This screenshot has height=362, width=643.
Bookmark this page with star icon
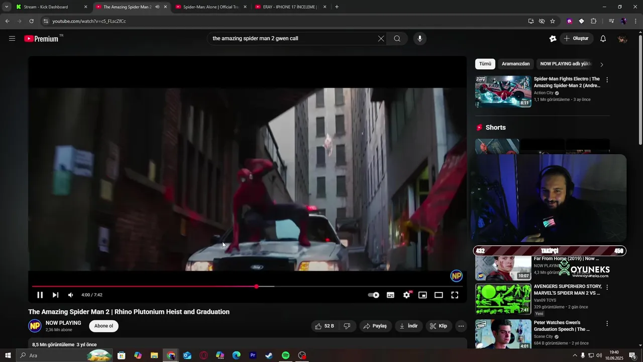553,21
